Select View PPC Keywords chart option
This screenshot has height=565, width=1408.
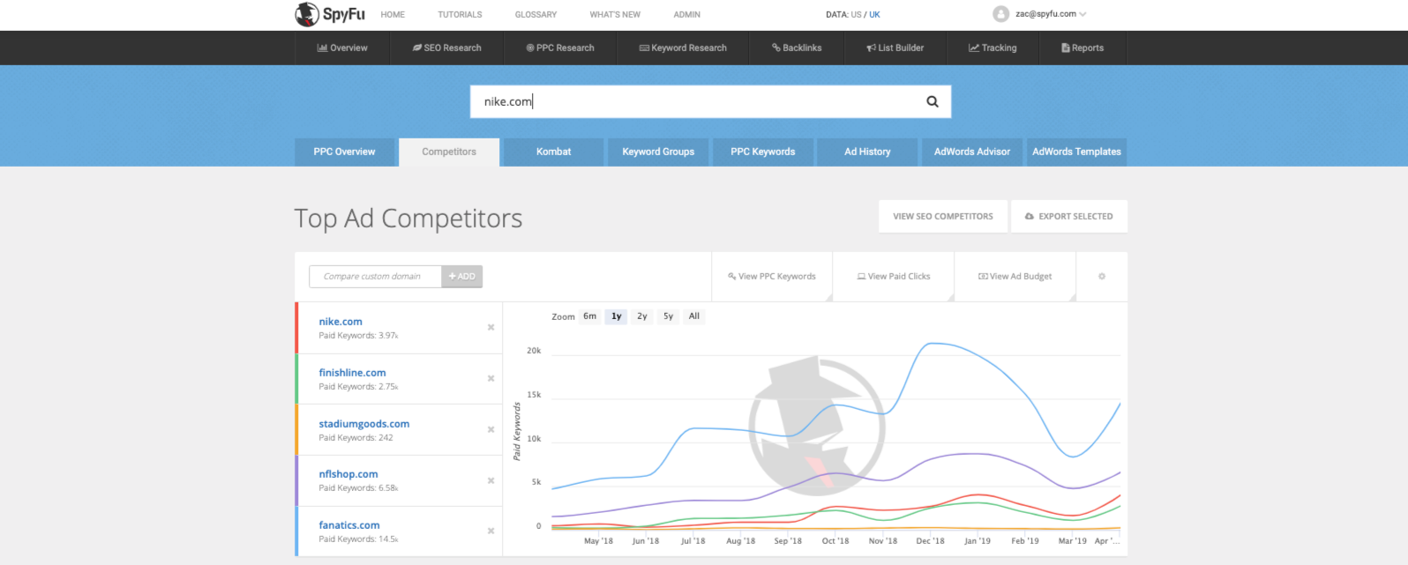pyautogui.click(x=772, y=277)
